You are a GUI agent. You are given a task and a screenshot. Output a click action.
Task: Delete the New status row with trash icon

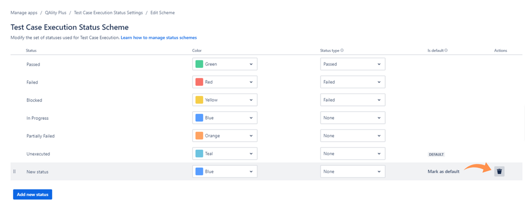[499, 172]
